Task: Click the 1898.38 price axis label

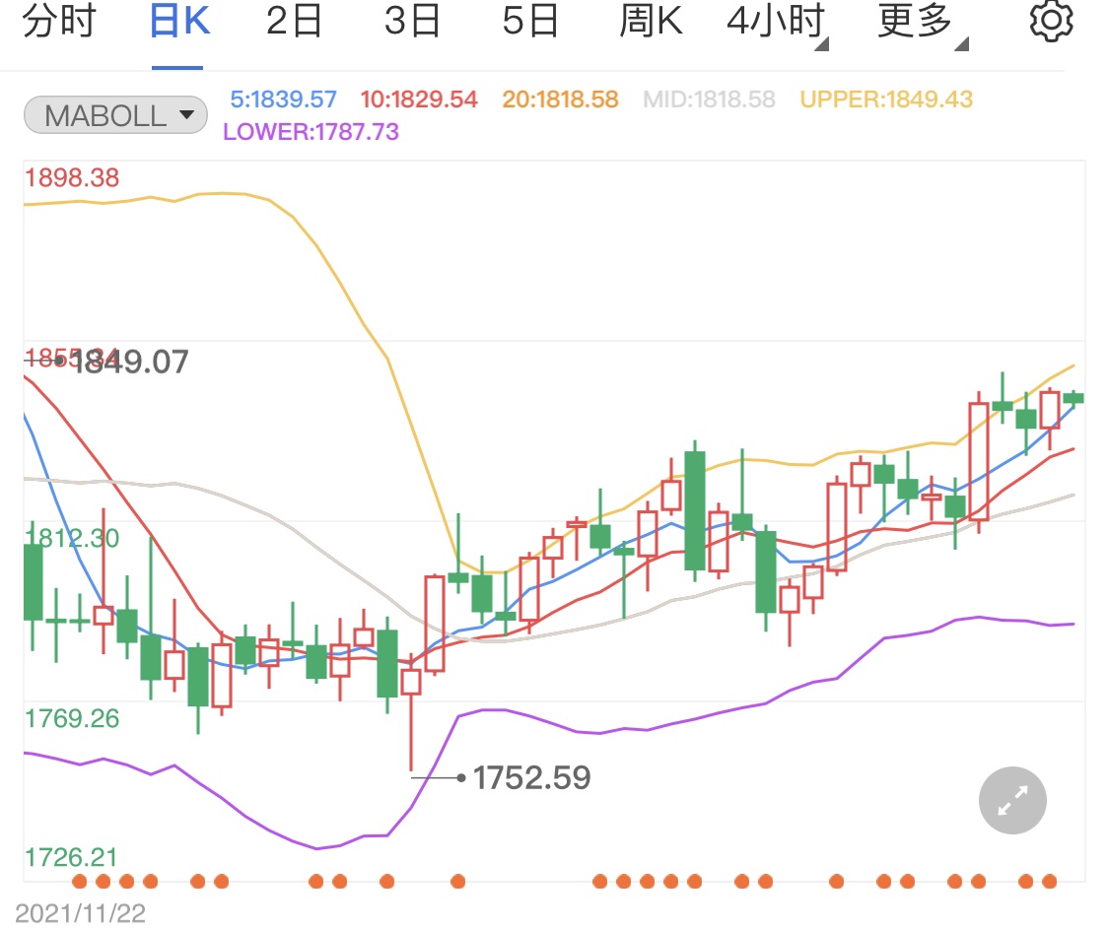Action: [72, 177]
